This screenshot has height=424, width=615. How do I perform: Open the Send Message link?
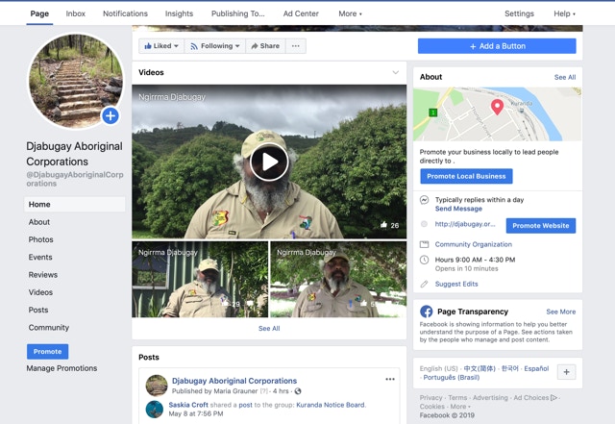point(458,209)
